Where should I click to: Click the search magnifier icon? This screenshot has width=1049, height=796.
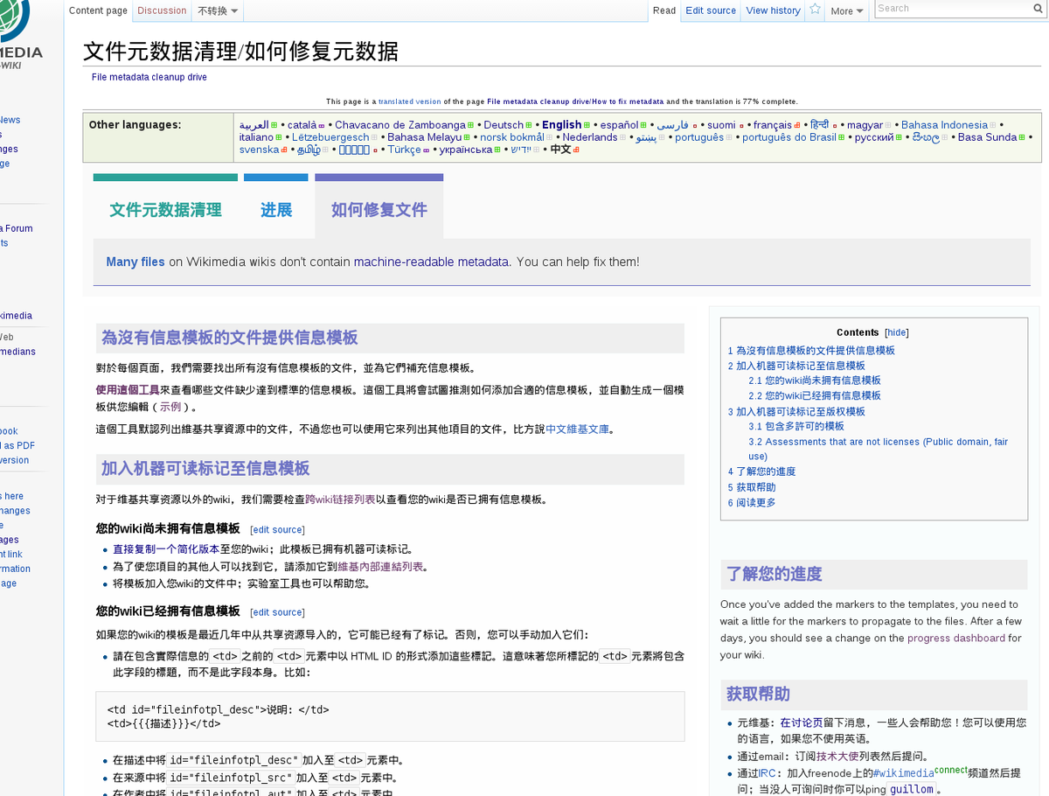(1038, 9)
